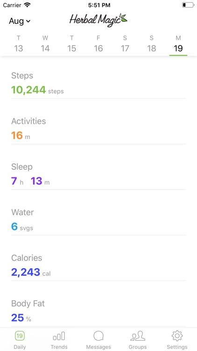The image size is (197, 351).
Task: Select Sunday 18 in the week strip
Action: tap(151, 44)
